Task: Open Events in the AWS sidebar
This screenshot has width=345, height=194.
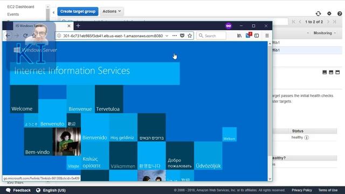Action: pyautogui.click(x=13, y=15)
